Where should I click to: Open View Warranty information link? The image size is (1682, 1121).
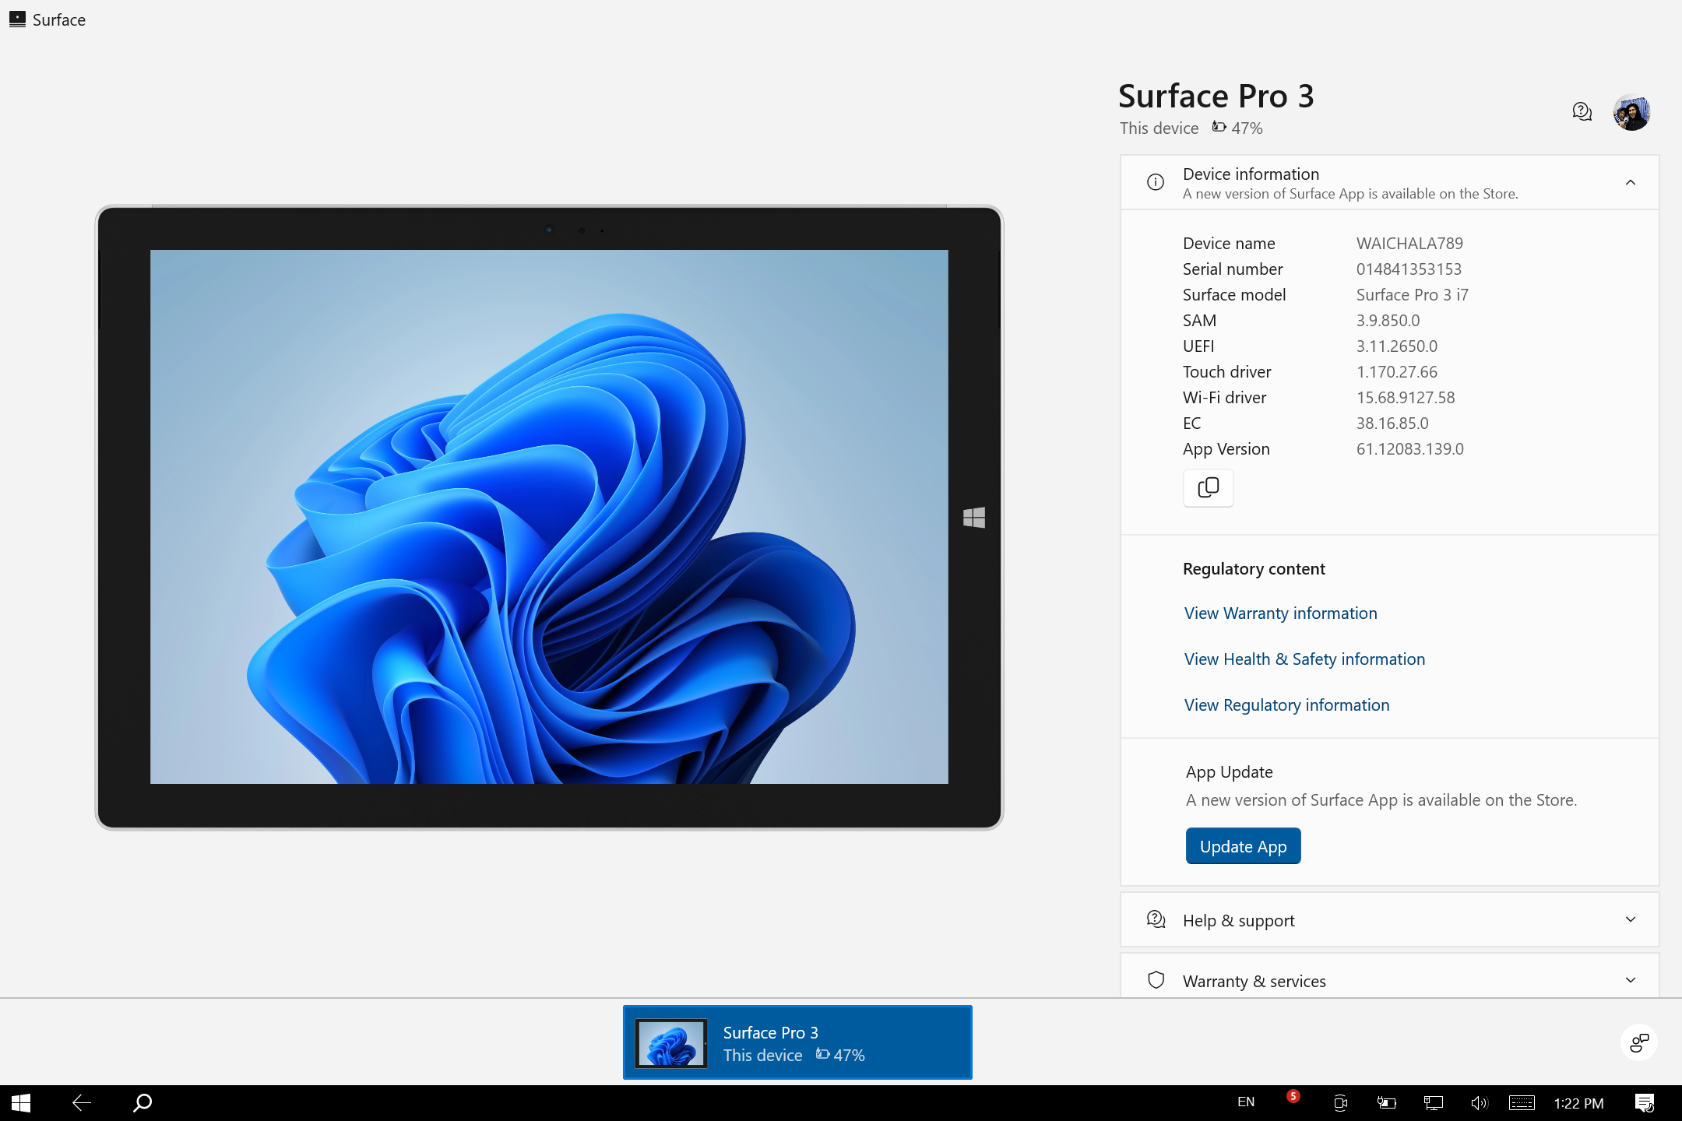point(1280,613)
